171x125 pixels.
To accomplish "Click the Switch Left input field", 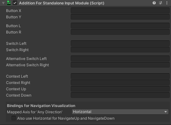I will pos(120,44).
